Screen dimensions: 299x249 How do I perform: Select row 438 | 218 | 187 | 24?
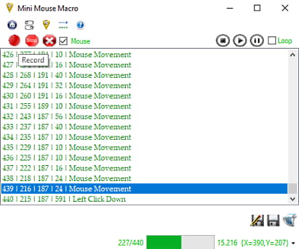144,178
